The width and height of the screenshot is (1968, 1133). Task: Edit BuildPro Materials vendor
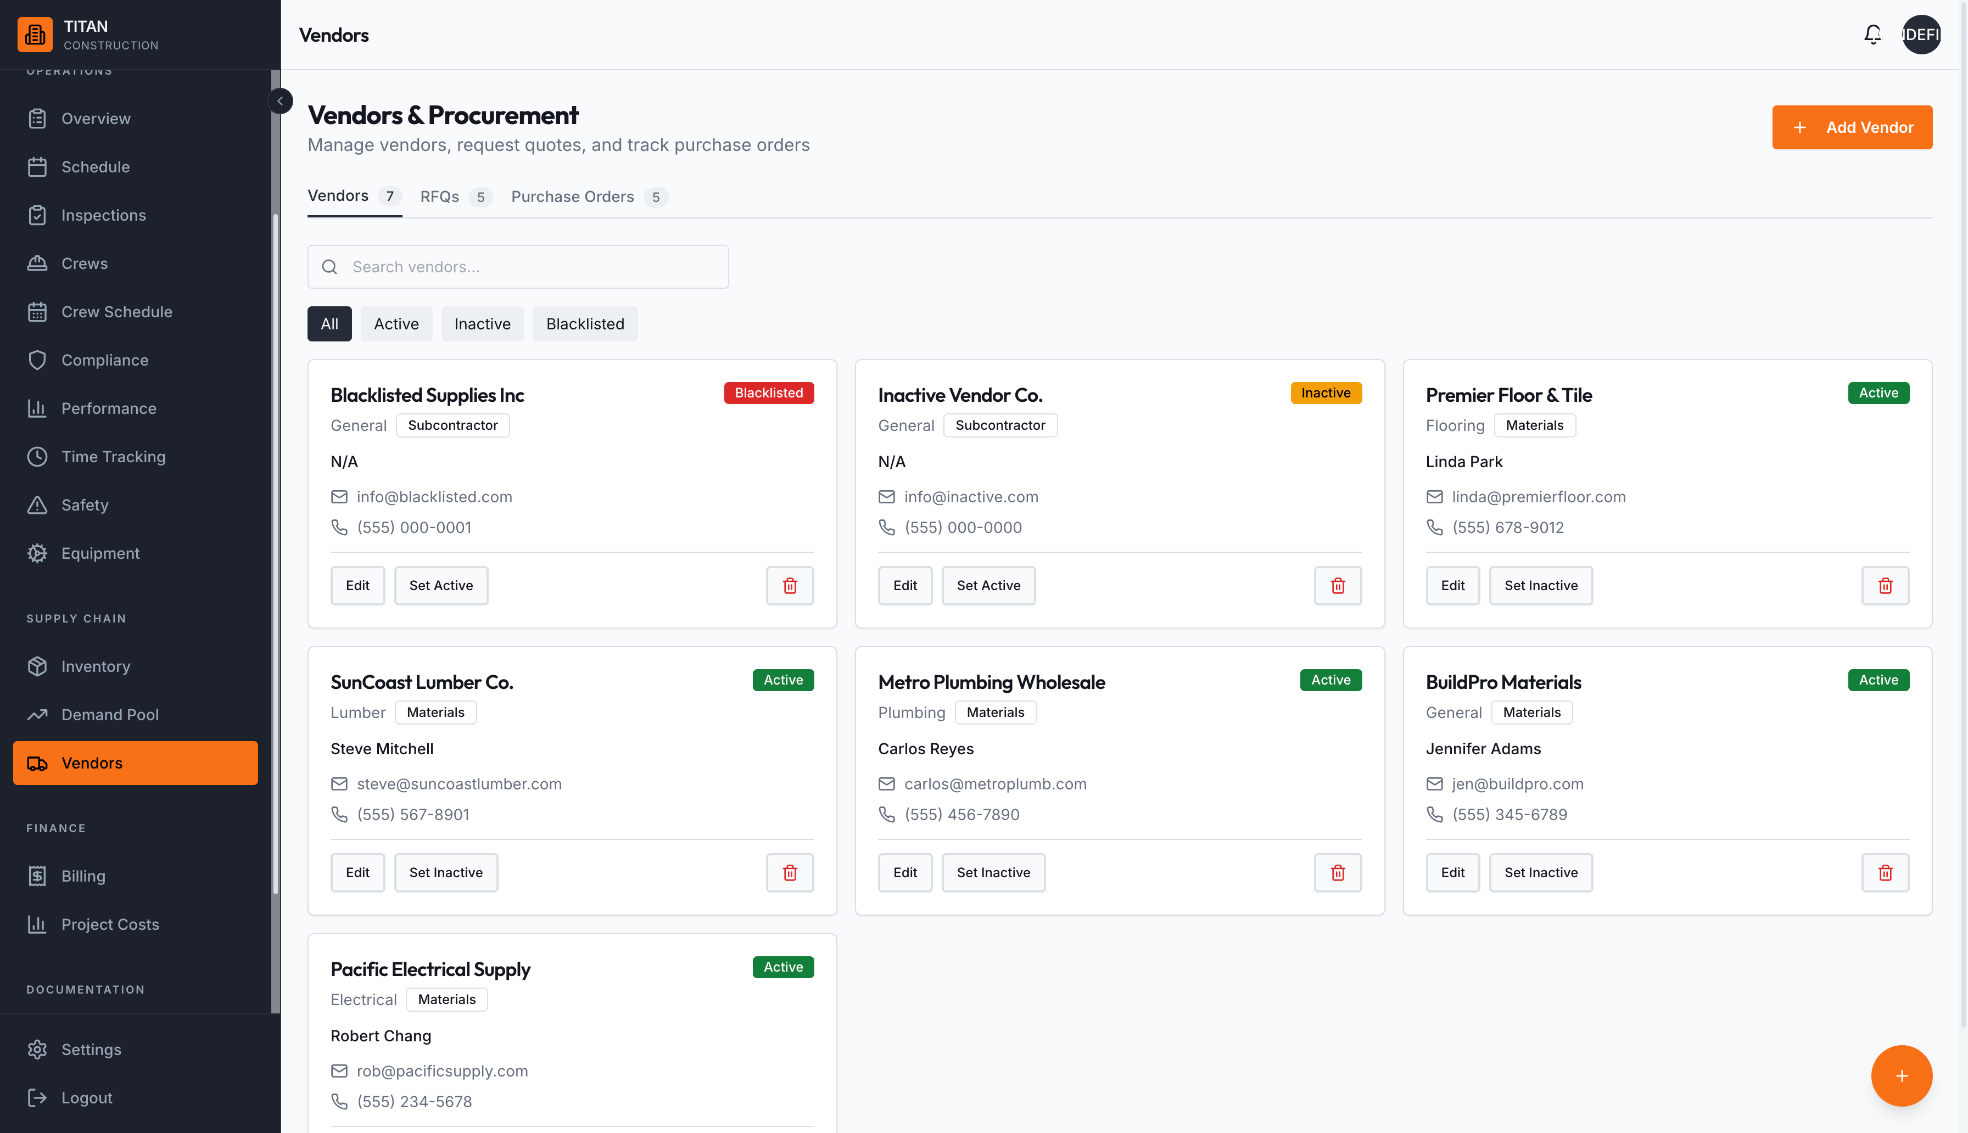pyautogui.click(x=1453, y=872)
